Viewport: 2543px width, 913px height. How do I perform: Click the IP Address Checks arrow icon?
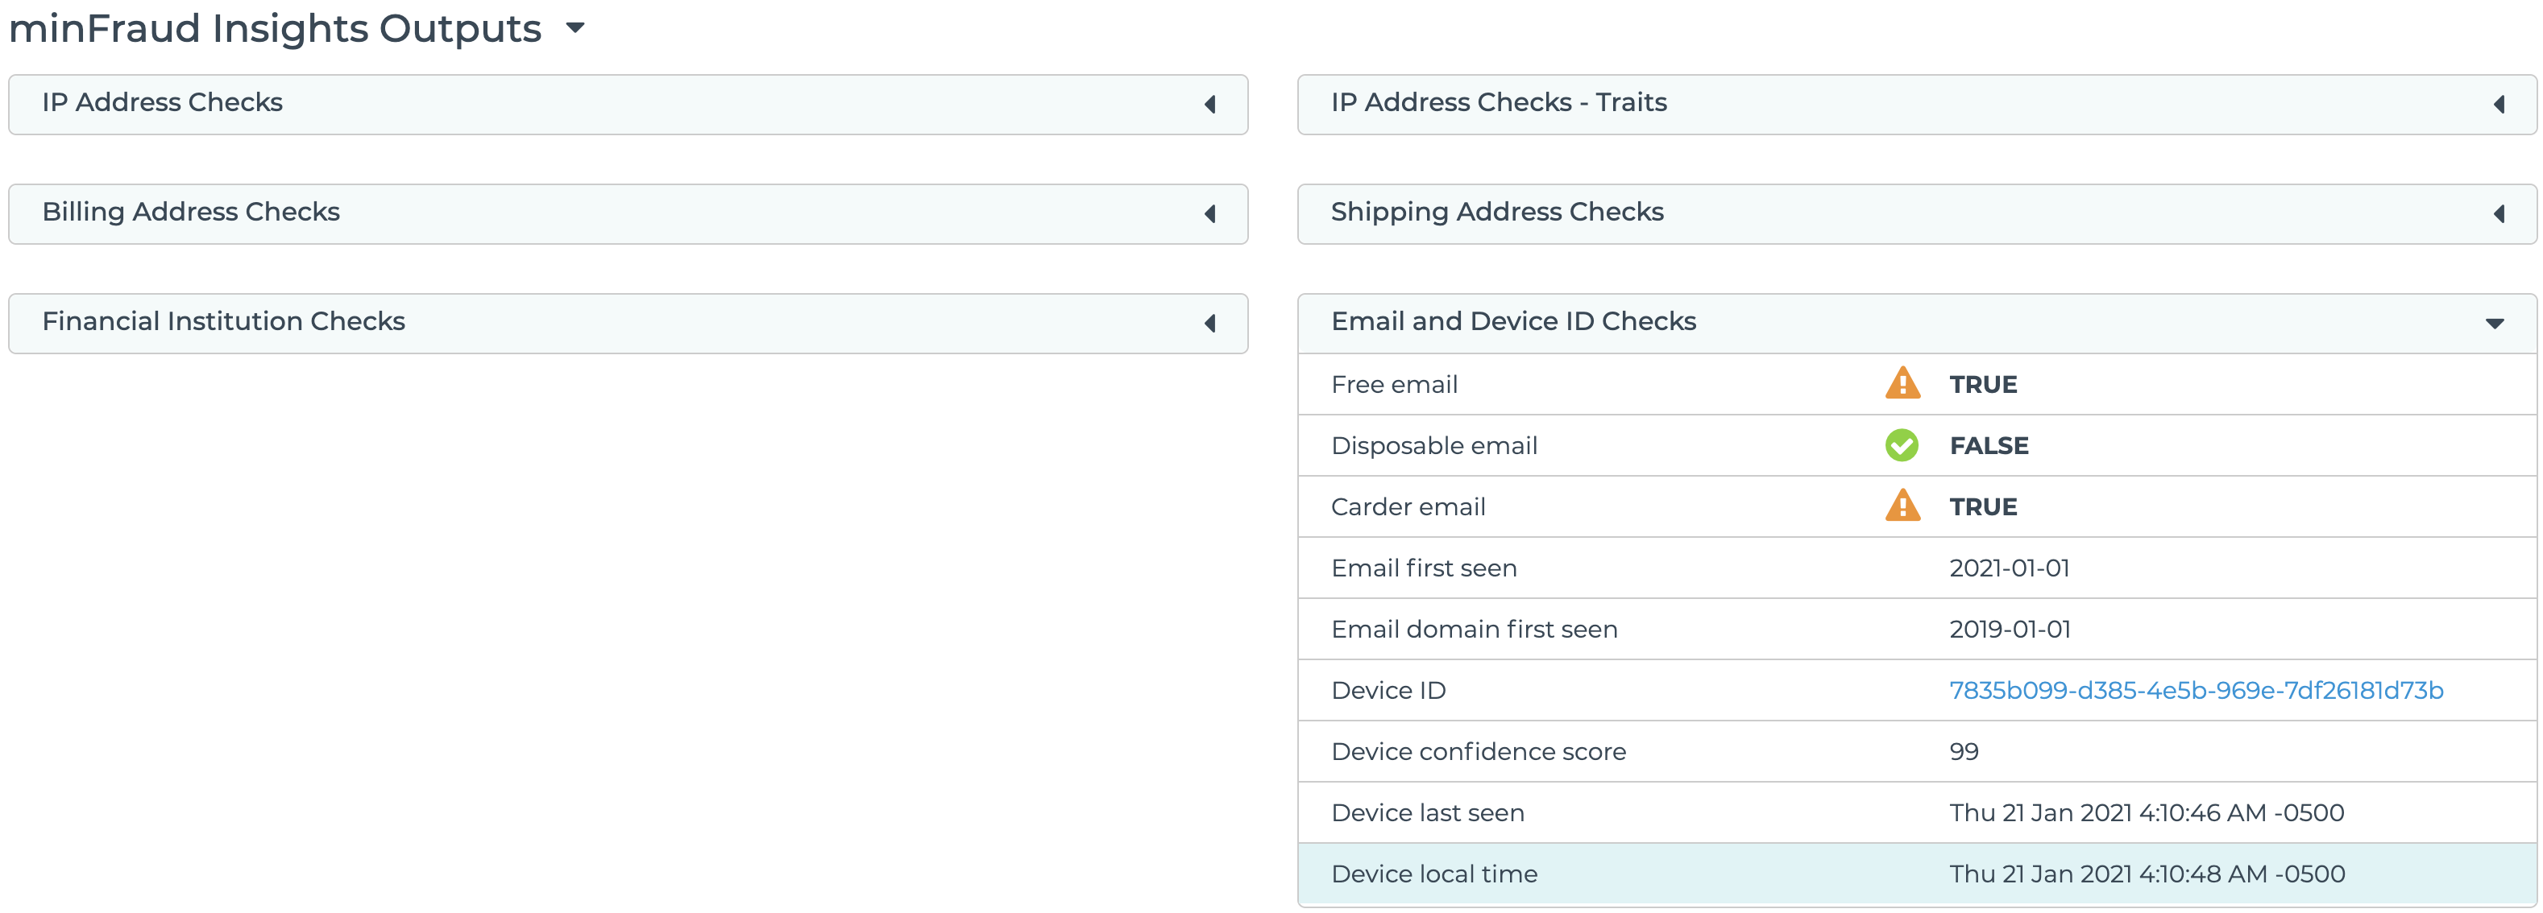click(1209, 105)
